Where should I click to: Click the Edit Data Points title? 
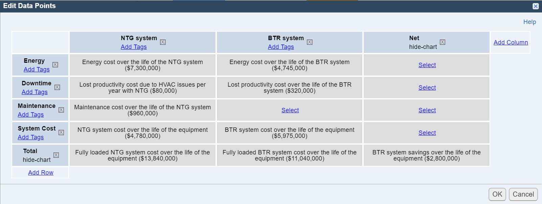pyautogui.click(x=29, y=6)
